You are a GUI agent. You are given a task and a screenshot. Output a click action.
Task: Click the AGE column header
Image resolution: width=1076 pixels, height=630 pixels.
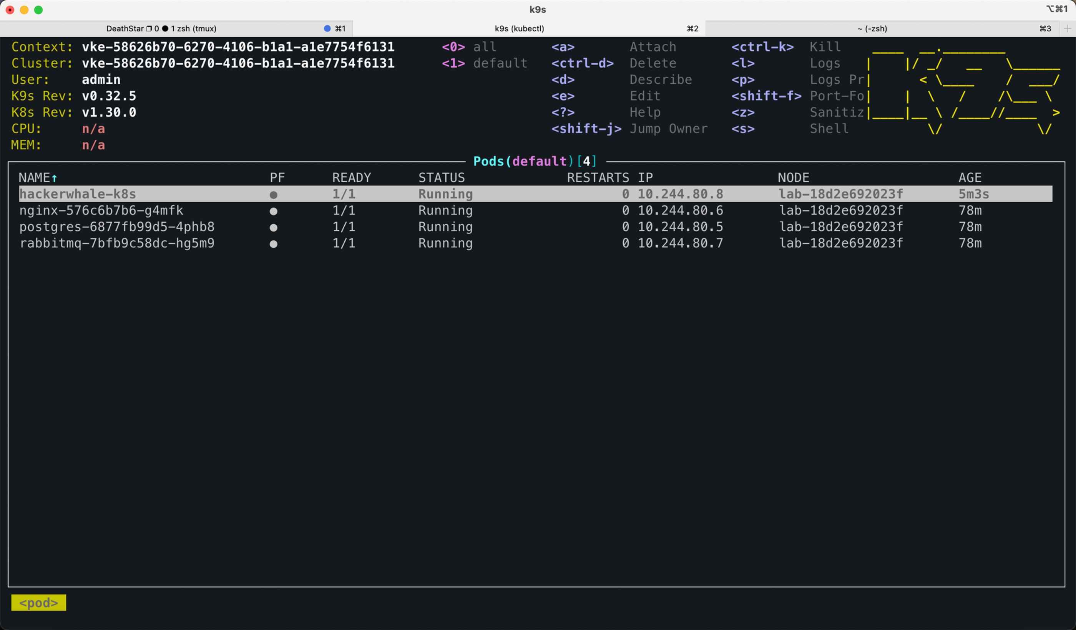tap(970, 177)
